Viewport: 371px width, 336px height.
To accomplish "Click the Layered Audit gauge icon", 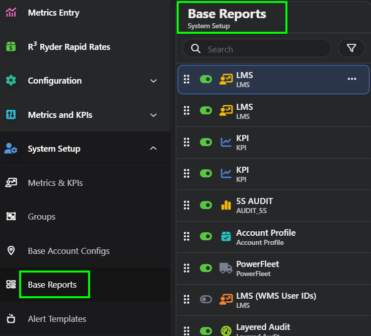I will click(226, 330).
